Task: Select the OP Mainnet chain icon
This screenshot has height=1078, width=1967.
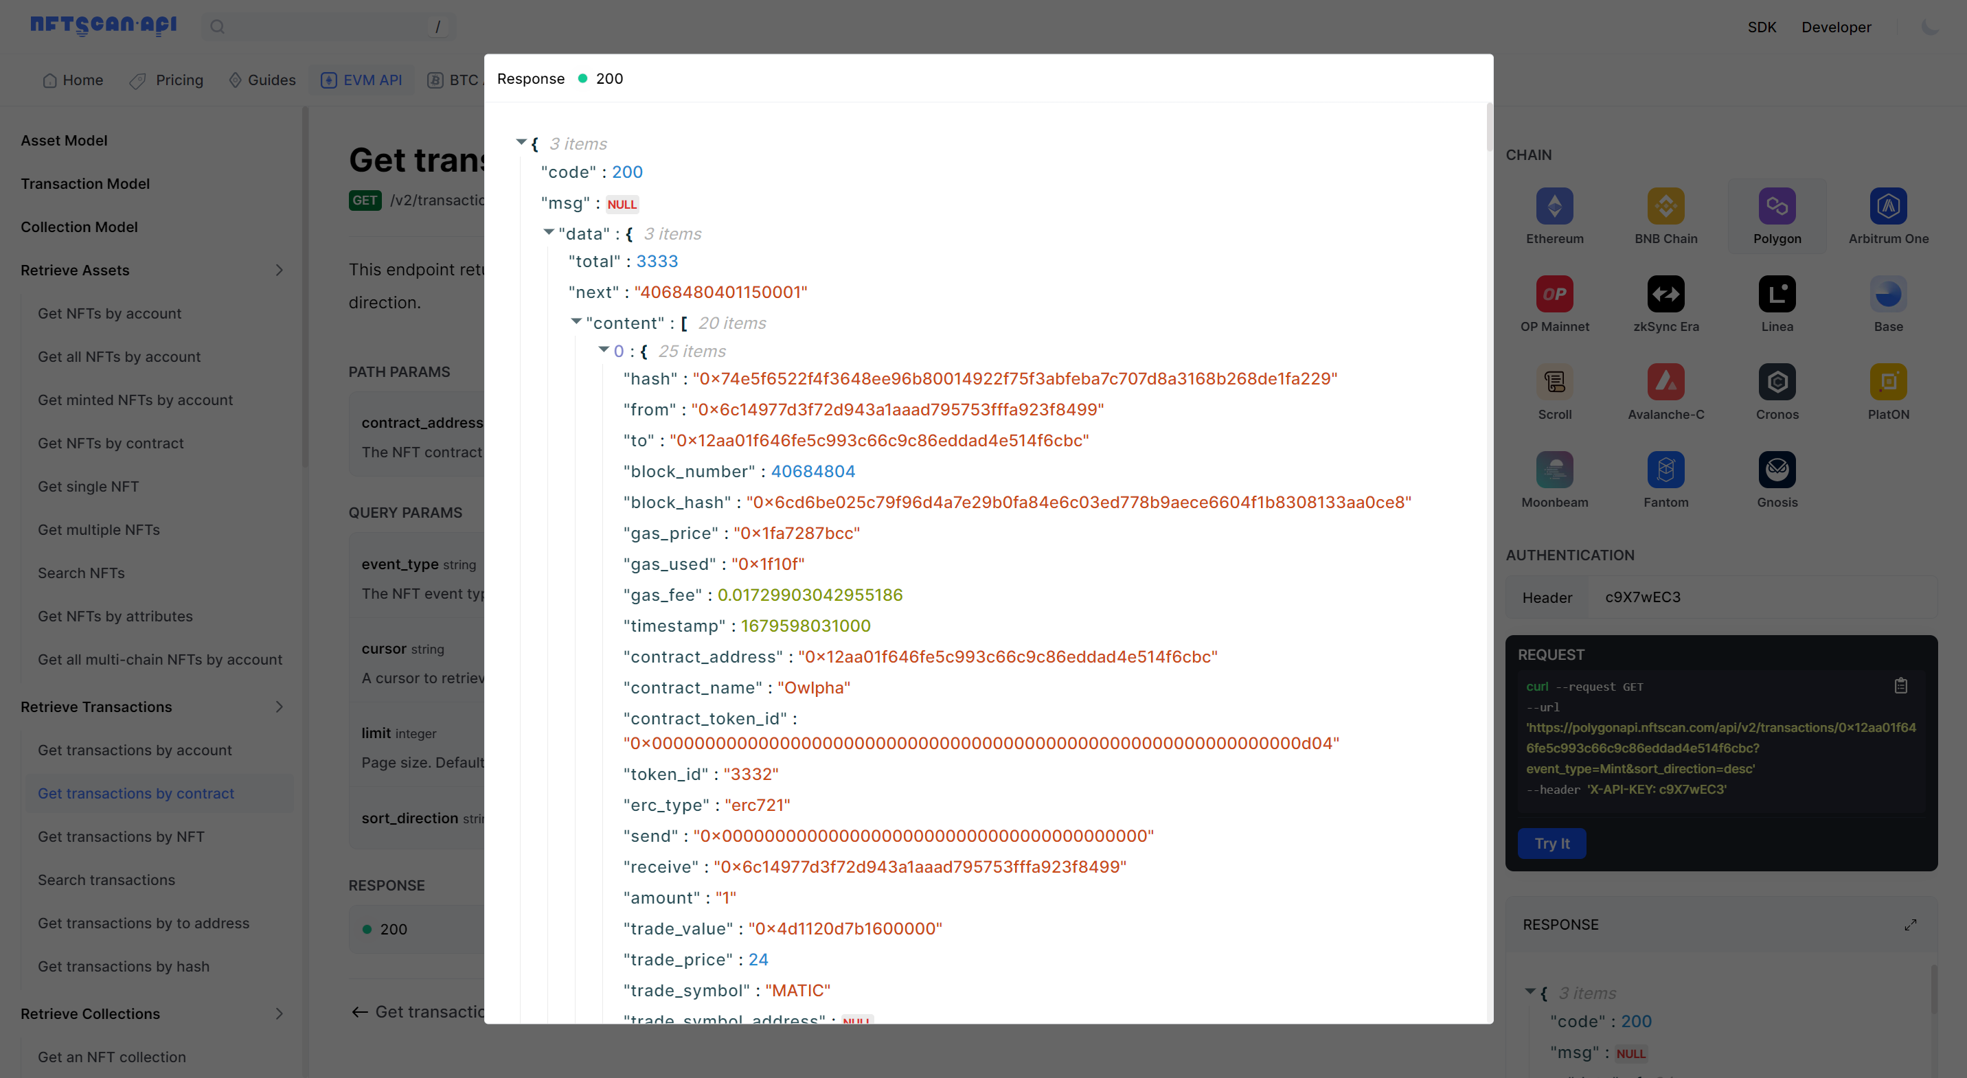Action: [x=1555, y=294]
